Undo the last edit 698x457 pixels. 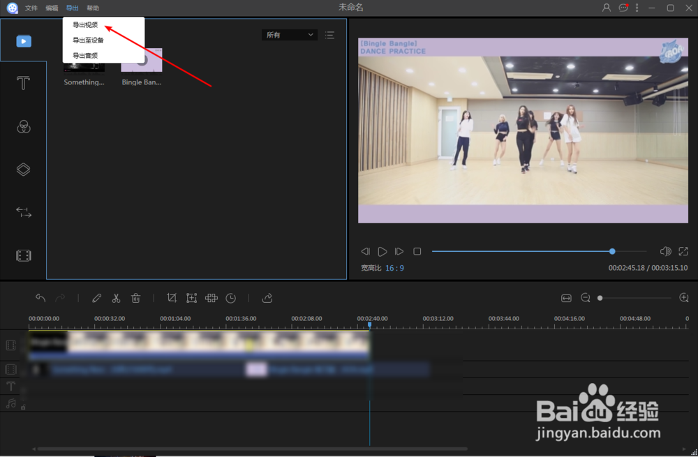(40, 298)
